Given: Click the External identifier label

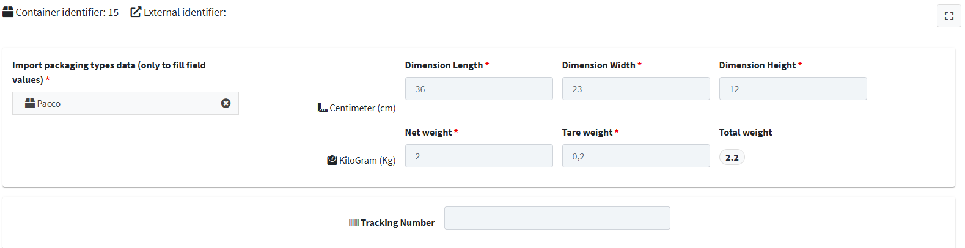Looking at the screenshot, I should point(185,12).
